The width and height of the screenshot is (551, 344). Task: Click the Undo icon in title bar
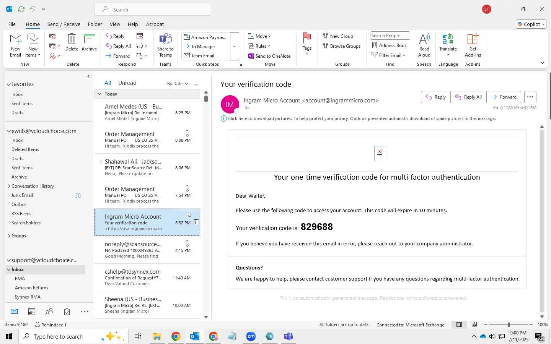(x=33, y=9)
